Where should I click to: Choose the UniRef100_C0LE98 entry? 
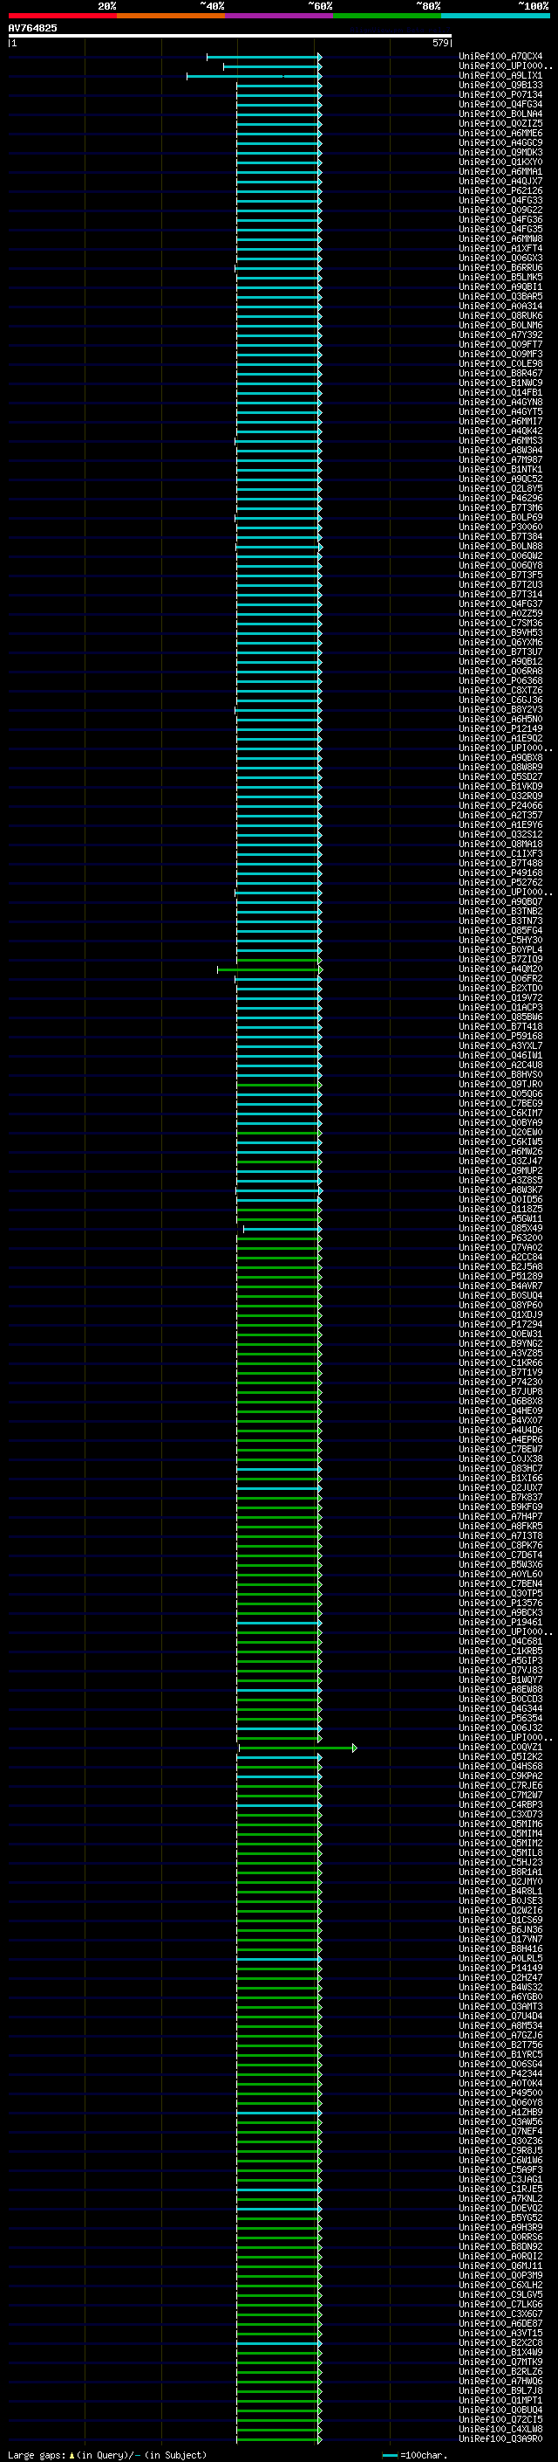(500, 364)
